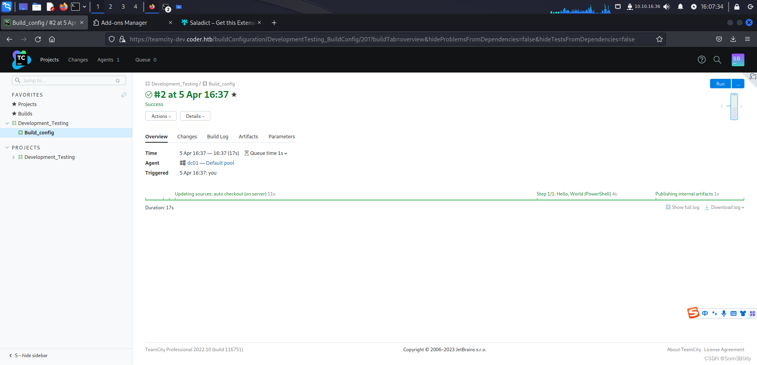The height and width of the screenshot is (365, 757).
Task: Click the volume speaker tray icon
Action: 667,6
